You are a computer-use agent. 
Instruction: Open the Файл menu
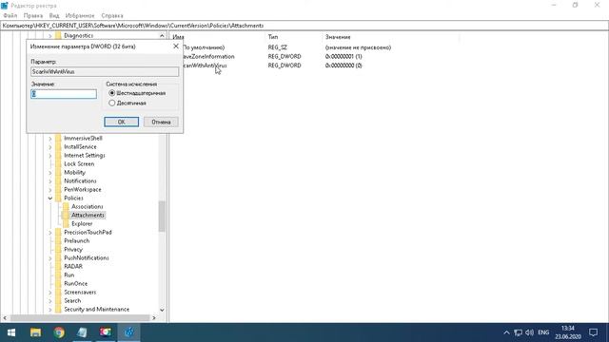point(10,15)
